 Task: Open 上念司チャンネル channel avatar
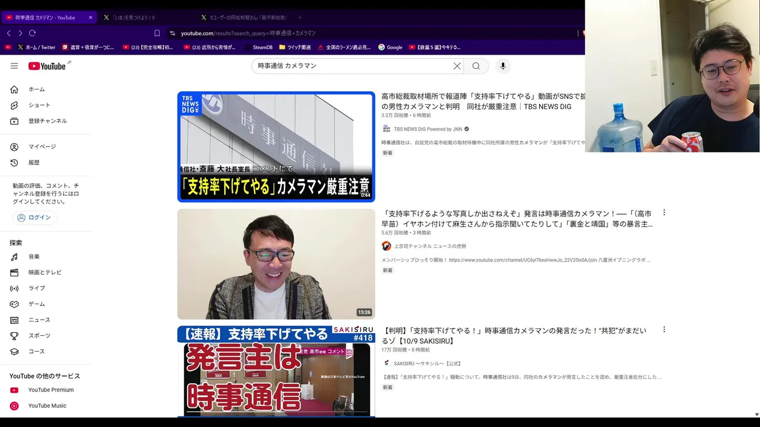tap(387, 246)
